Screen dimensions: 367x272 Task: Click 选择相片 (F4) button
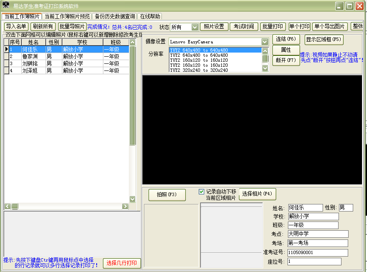pos(257,194)
